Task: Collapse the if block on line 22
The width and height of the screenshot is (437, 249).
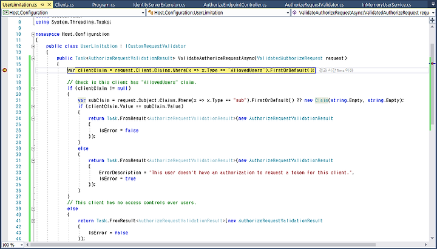Action: tap(33, 106)
